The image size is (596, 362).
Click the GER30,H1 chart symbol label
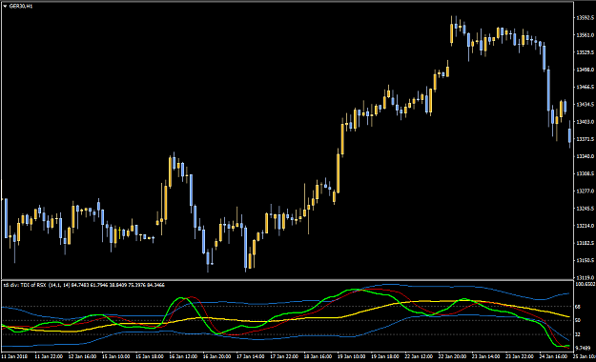point(21,6)
